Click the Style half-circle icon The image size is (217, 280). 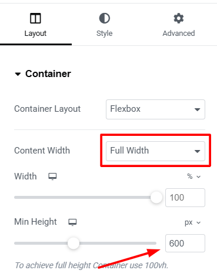coord(105,18)
